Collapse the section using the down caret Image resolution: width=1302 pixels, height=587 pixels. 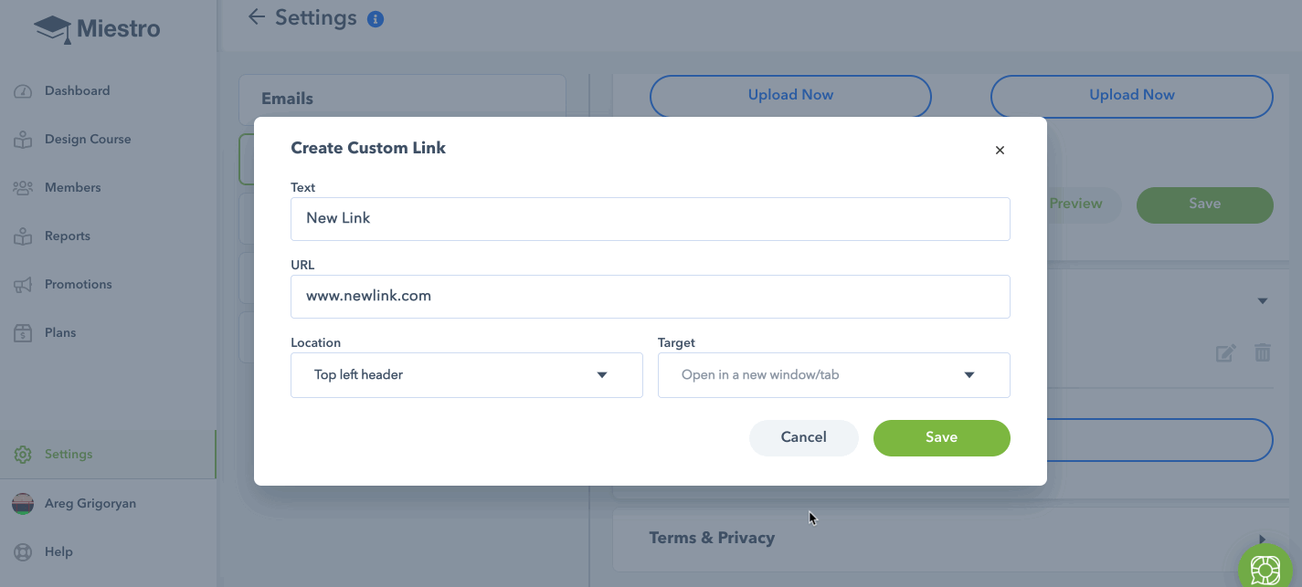(1263, 300)
